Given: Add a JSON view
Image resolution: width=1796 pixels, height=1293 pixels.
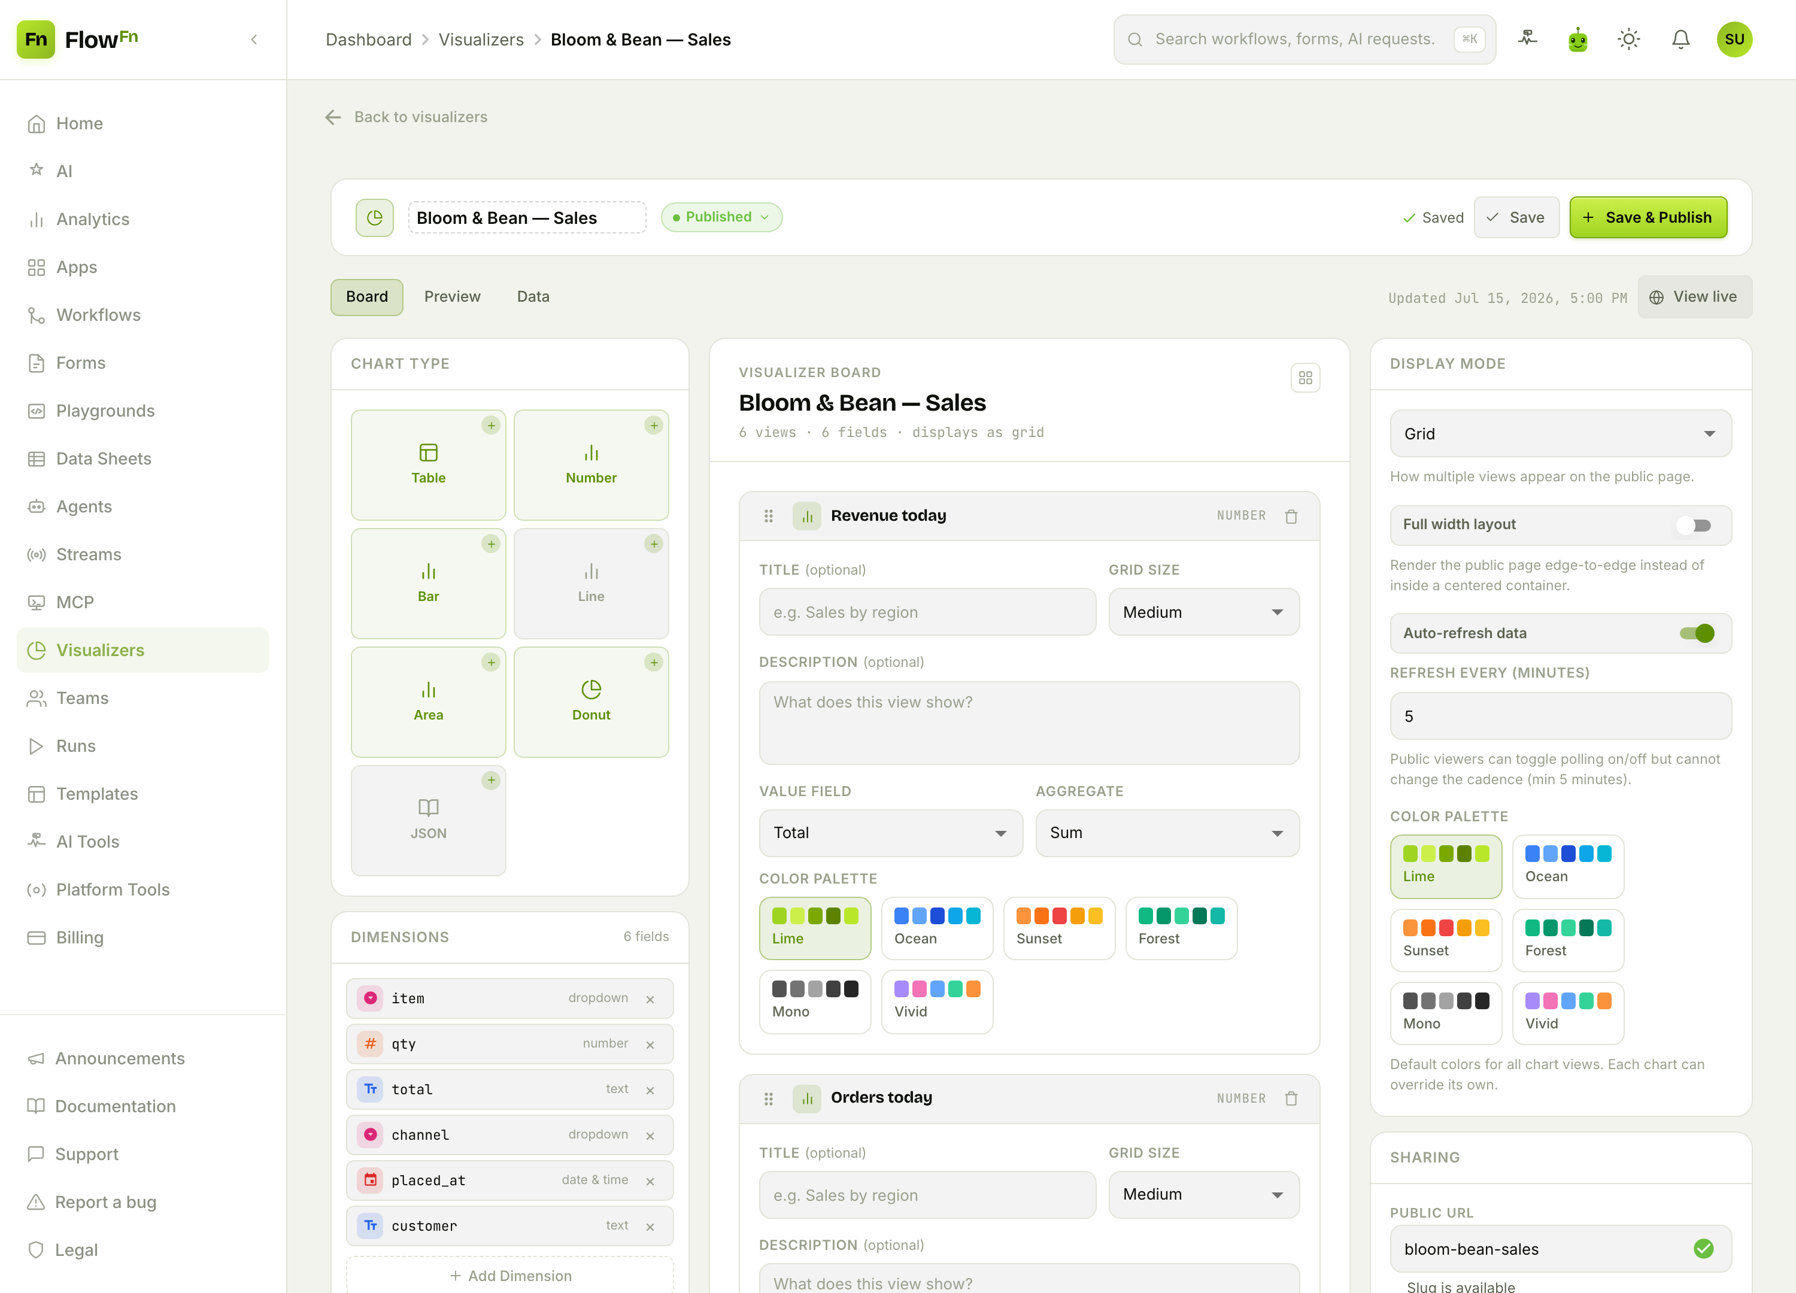Looking at the screenshot, I should pyautogui.click(x=429, y=820).
